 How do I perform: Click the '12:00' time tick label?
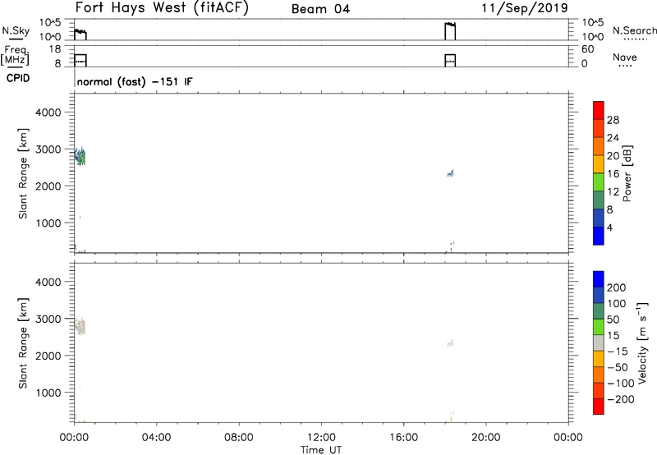click(321, 438)
